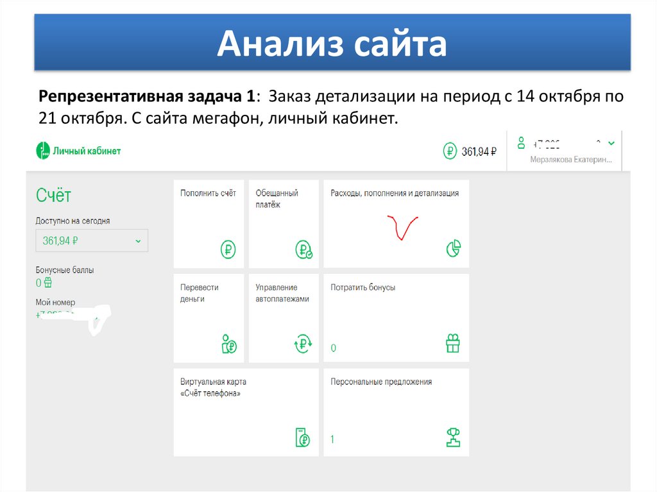The height and width of the screenshot is (492, 657).
Task: Open the Виртуальная карта «Счёт телефона» tile
Action: 246,412
